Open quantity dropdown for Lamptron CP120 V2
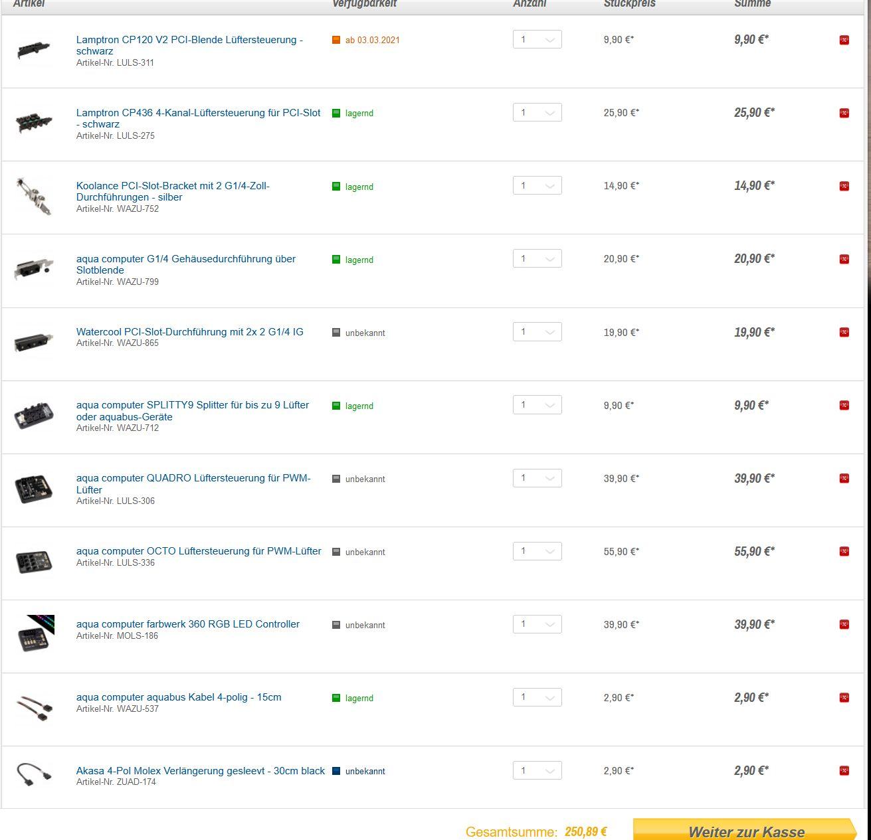Screen dimensions: 871x840 click(537, 39)
